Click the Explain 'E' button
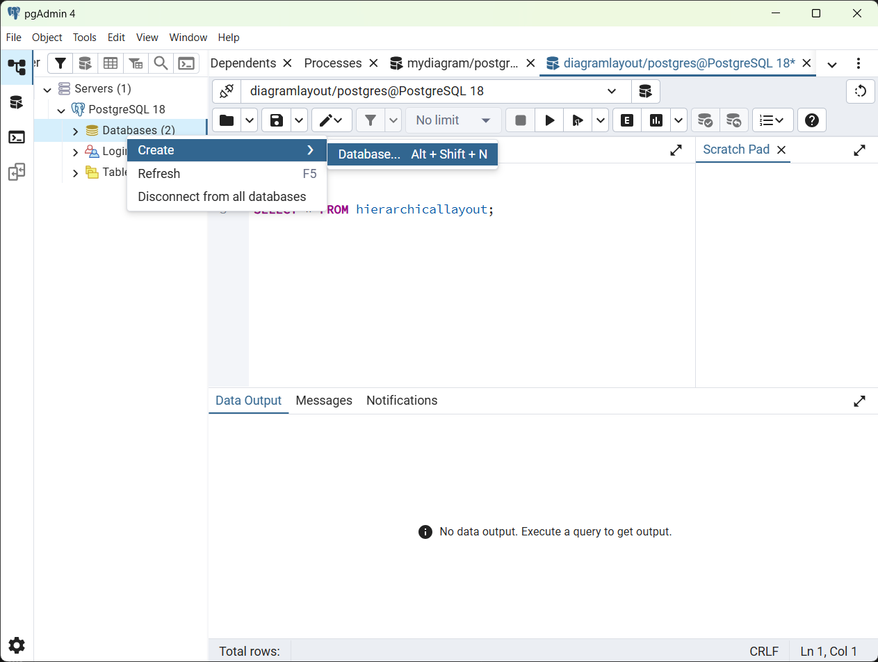 coord(627,120)
